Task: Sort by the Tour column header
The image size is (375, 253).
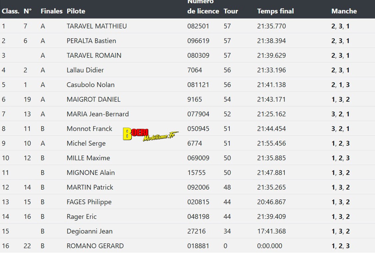Action: [231, 11]
